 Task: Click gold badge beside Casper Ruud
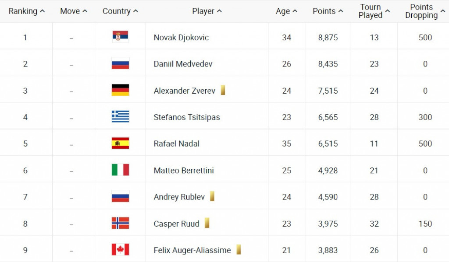pos(207,224)
